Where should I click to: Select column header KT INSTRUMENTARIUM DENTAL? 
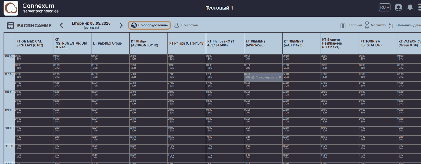pos(72,43)
